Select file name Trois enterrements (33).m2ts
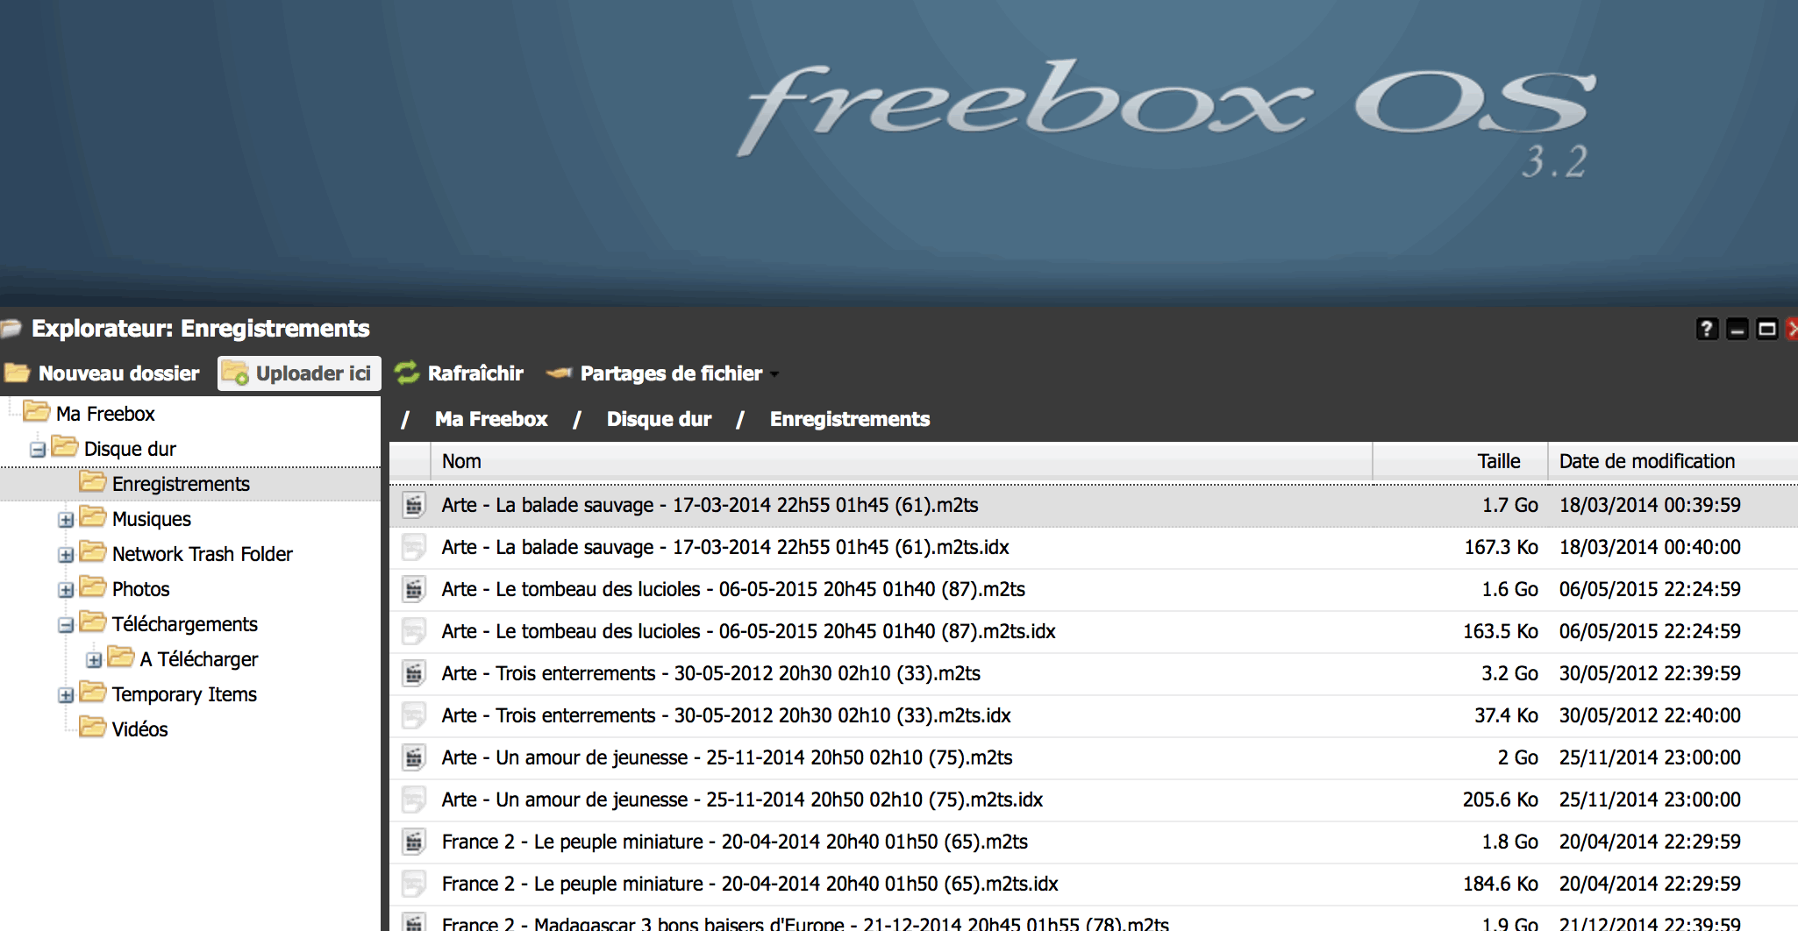 point(711,673)
